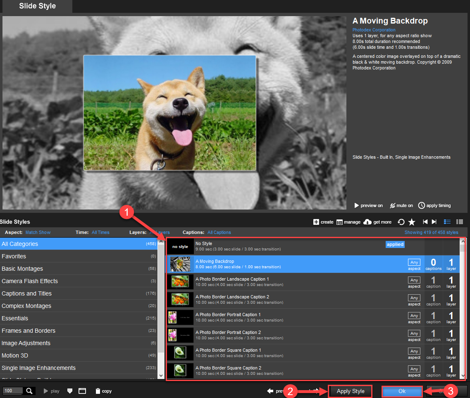470x398 pixels.
Task: Toggle mute on
Action: point(401,205)
